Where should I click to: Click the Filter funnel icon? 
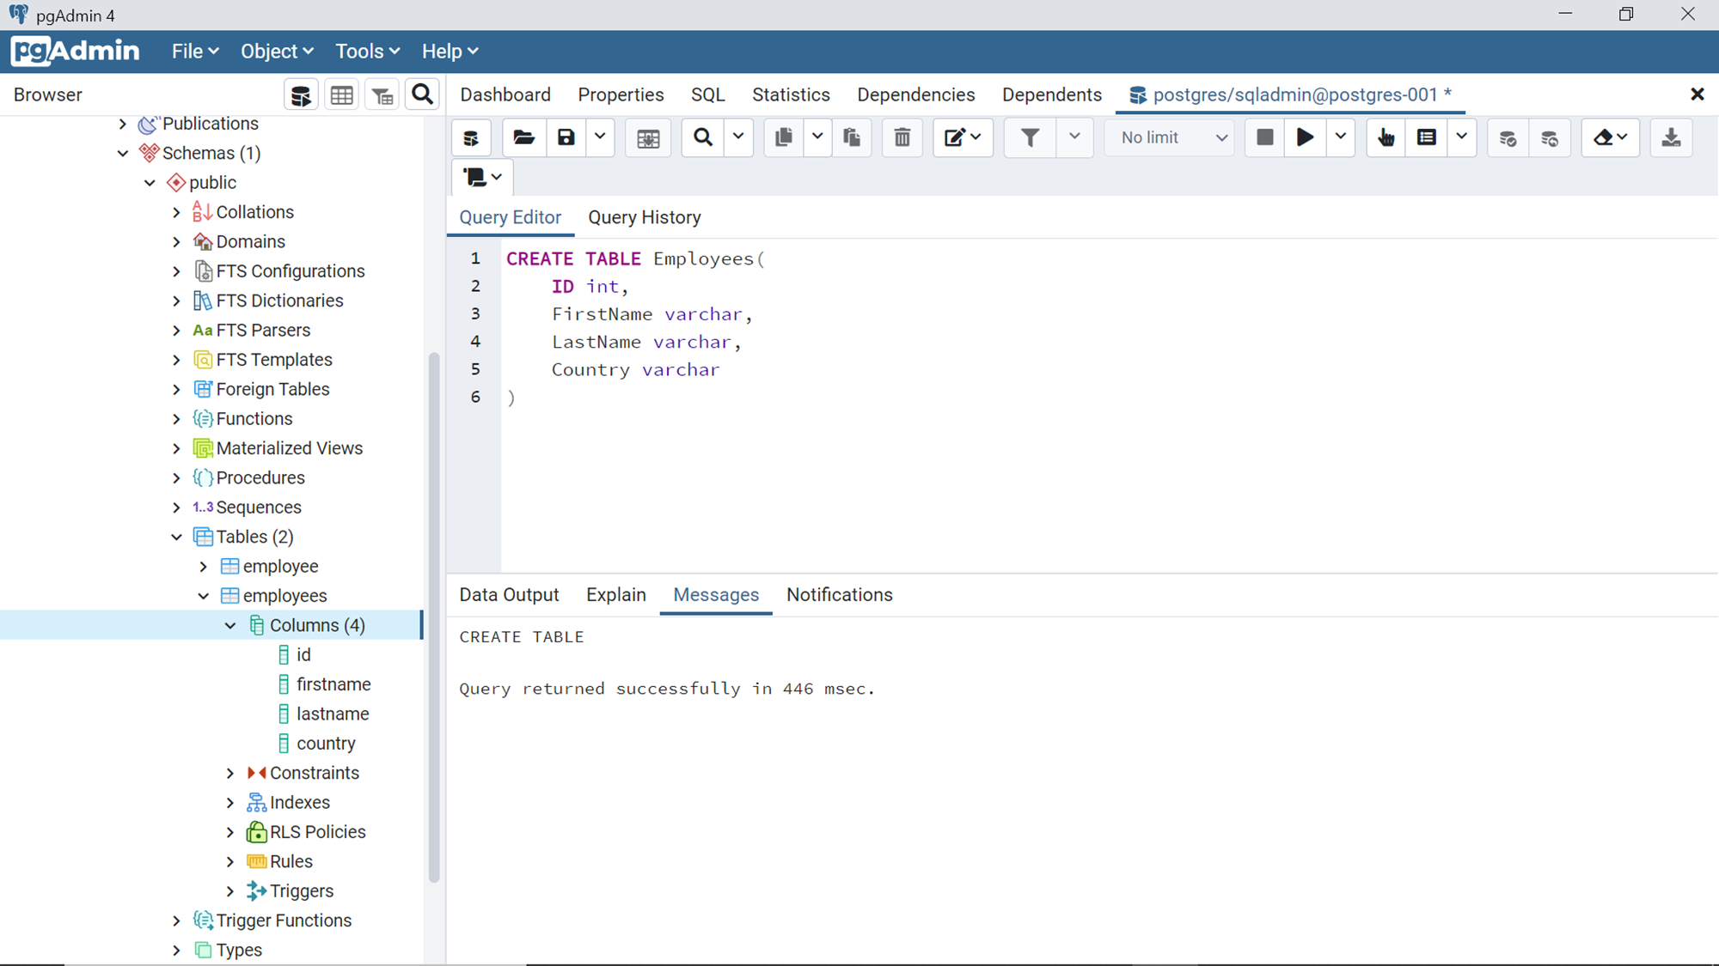(x=1030, y=137)
